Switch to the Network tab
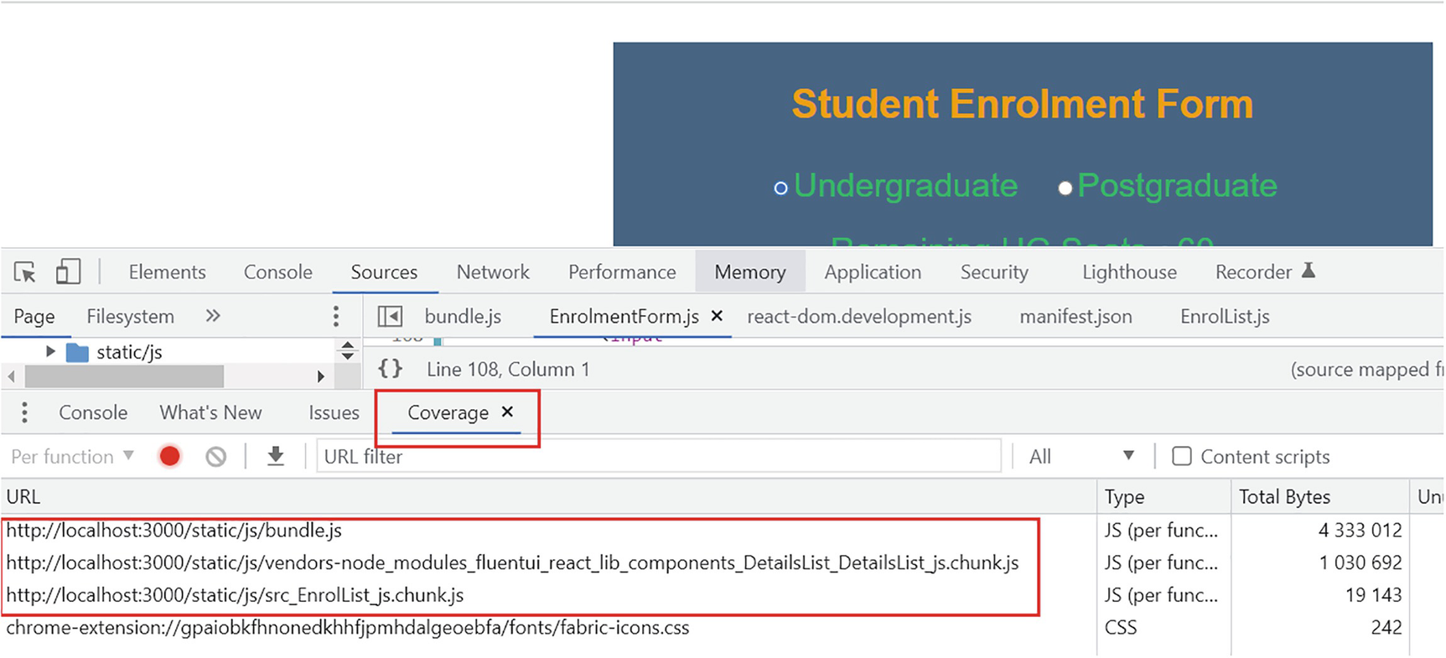Viewport: 1446px width, 658px height. (x=493, y=272)
